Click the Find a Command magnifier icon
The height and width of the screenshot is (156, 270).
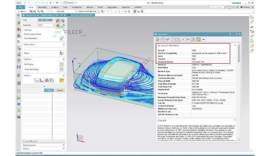[225, 7]
